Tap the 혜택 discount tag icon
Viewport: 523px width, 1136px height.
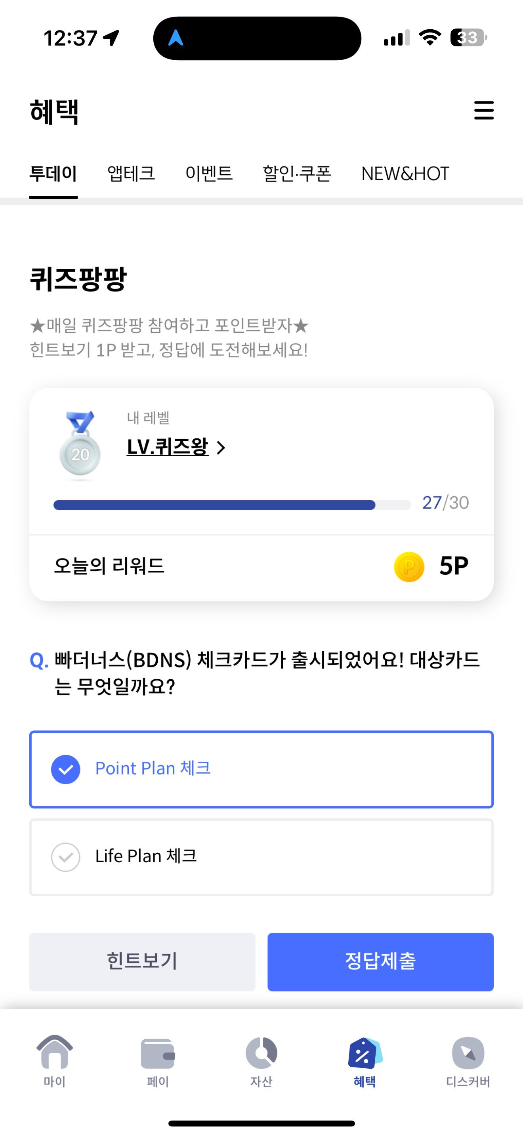click(365, 1053)
